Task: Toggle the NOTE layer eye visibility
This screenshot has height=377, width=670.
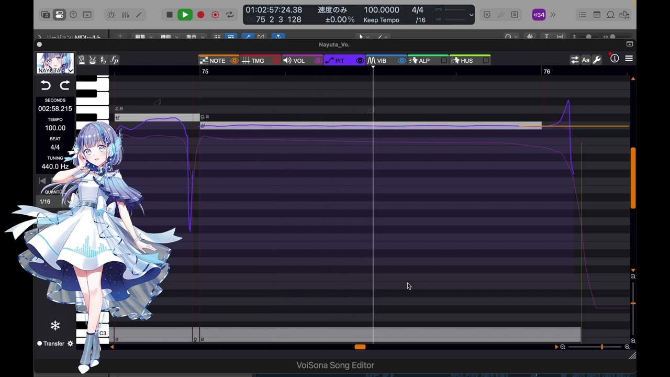Action: pos(234,61)
